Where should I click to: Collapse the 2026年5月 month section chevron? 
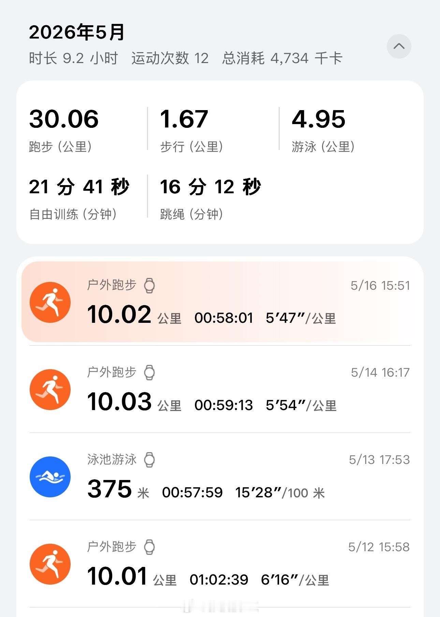399,46
